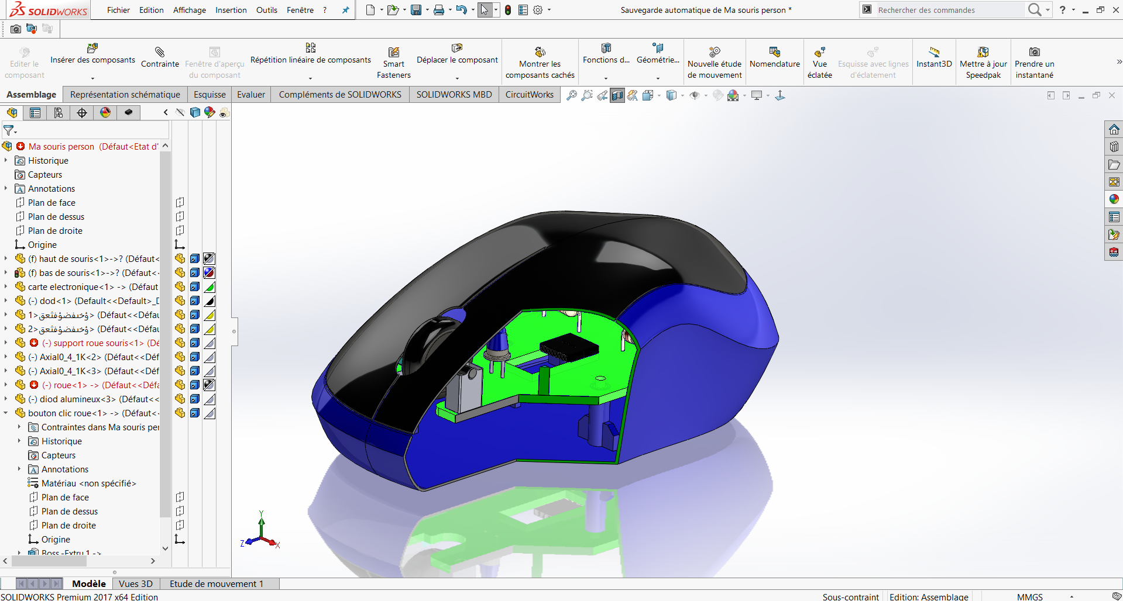Expand the Historique tree node
Screen dimensions: 1123x601
tap(6, 161)
